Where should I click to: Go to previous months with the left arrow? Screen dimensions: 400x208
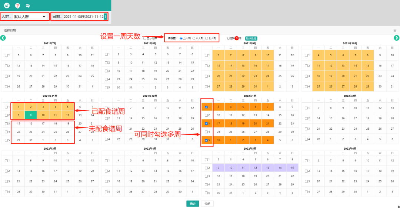tap(3, 38)
